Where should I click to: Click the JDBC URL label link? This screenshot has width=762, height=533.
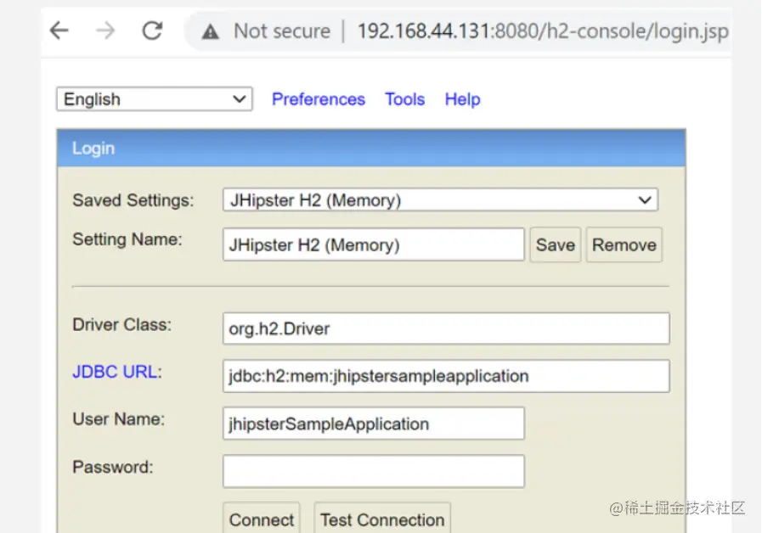click(x=117, y=373)
